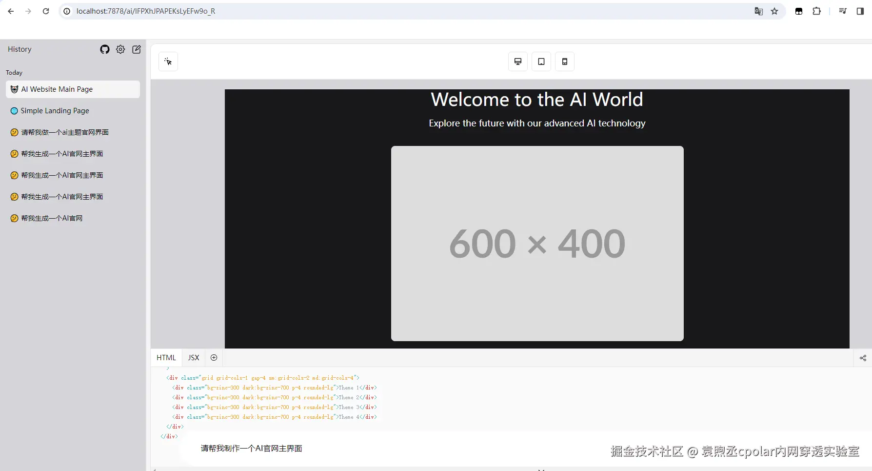Switch preview to desktop view
The image size is (872, 471).
[518, 61]
